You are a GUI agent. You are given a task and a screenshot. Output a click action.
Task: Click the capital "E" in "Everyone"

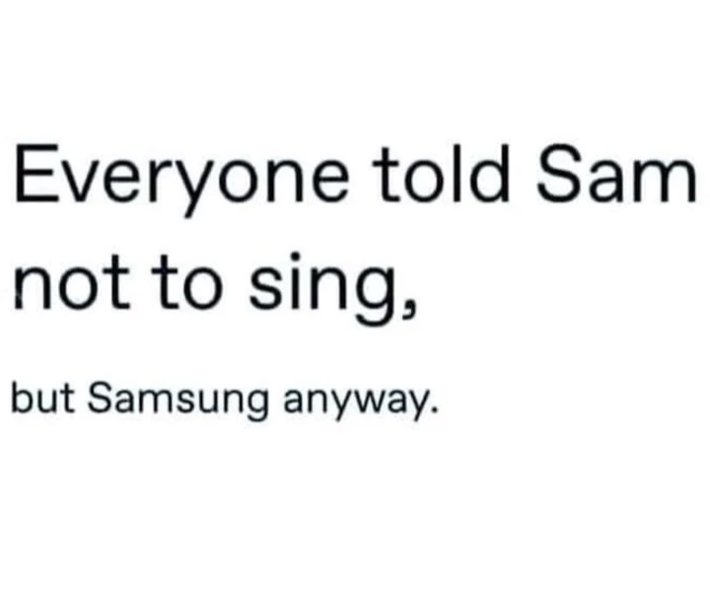click(x=34, y=174)
